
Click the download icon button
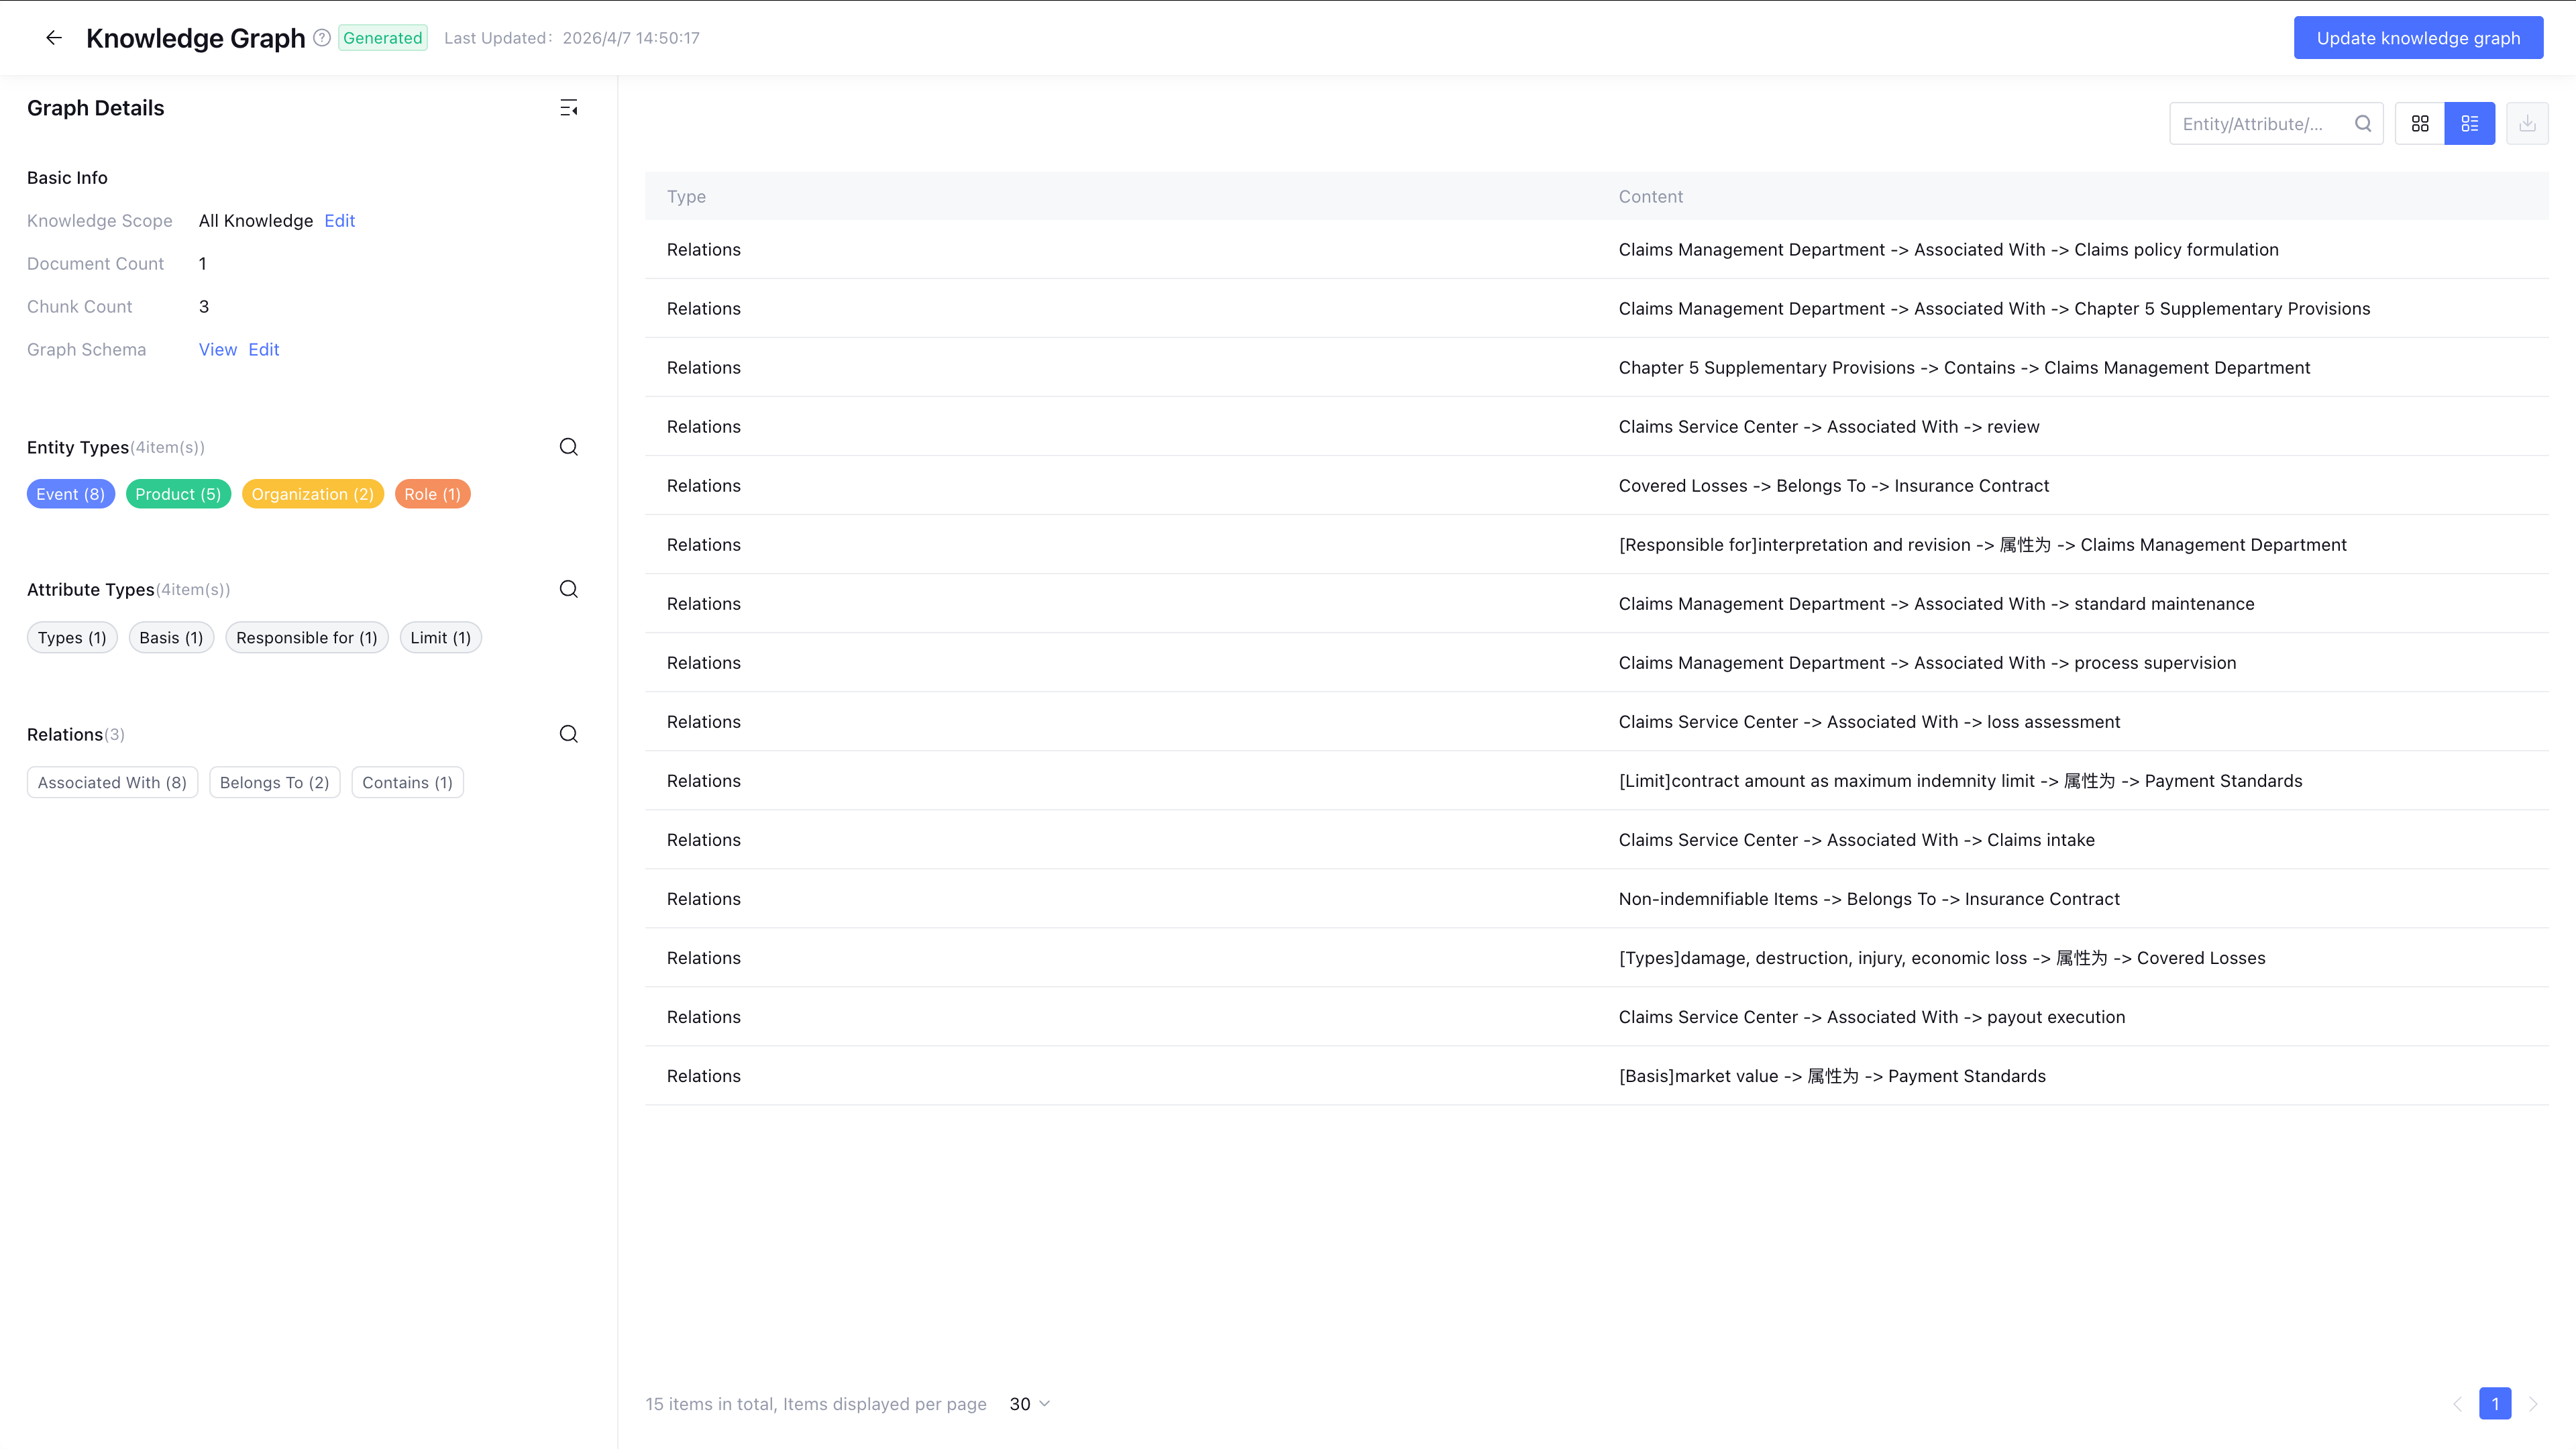click(x=2527, y=124)
